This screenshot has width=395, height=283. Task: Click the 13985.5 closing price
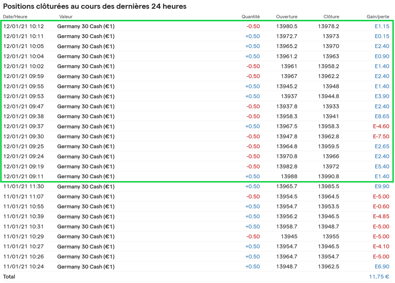(328, 186)
